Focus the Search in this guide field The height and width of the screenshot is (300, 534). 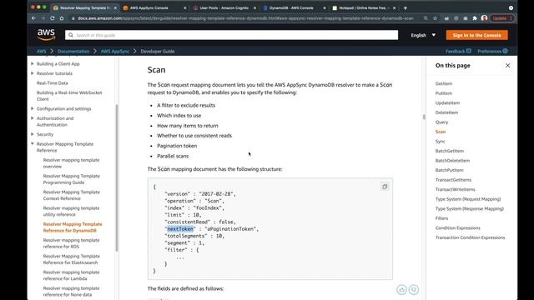[231, 35]
